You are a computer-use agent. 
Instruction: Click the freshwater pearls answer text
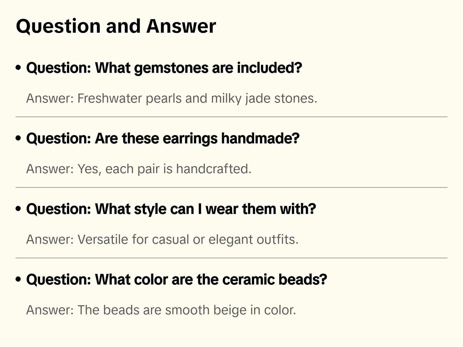coord(171,98)
